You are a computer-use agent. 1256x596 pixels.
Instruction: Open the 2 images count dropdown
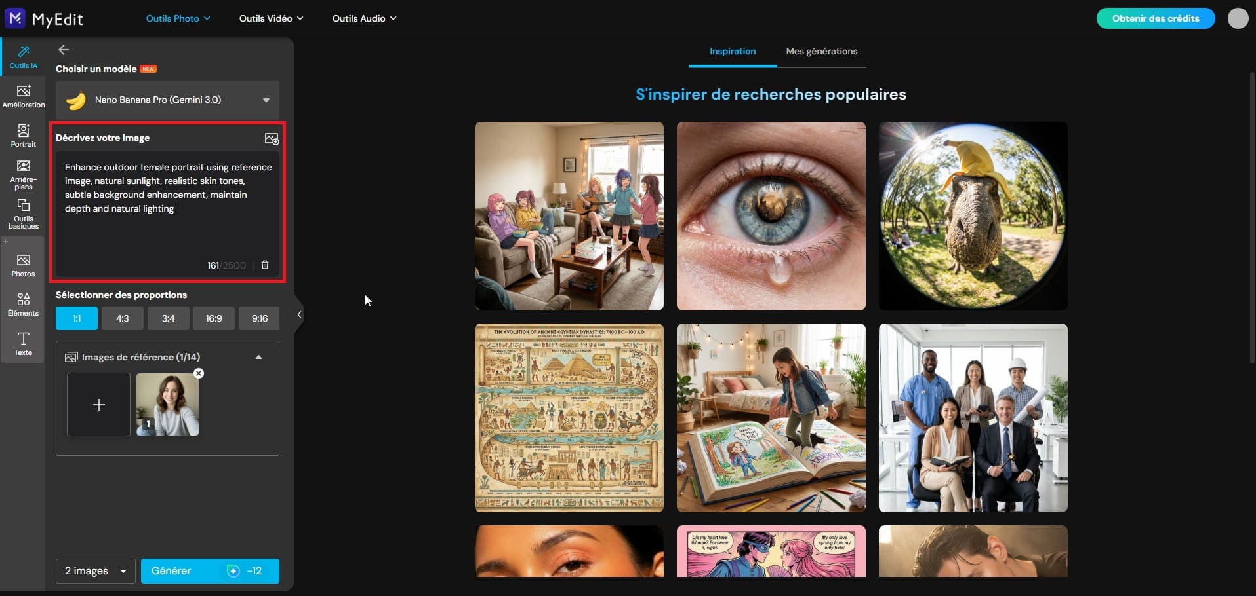pos(94,570)
